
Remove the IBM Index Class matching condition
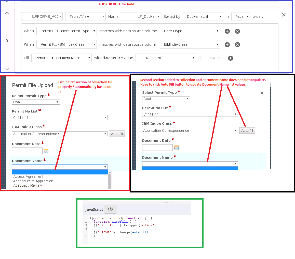(237, 45)
